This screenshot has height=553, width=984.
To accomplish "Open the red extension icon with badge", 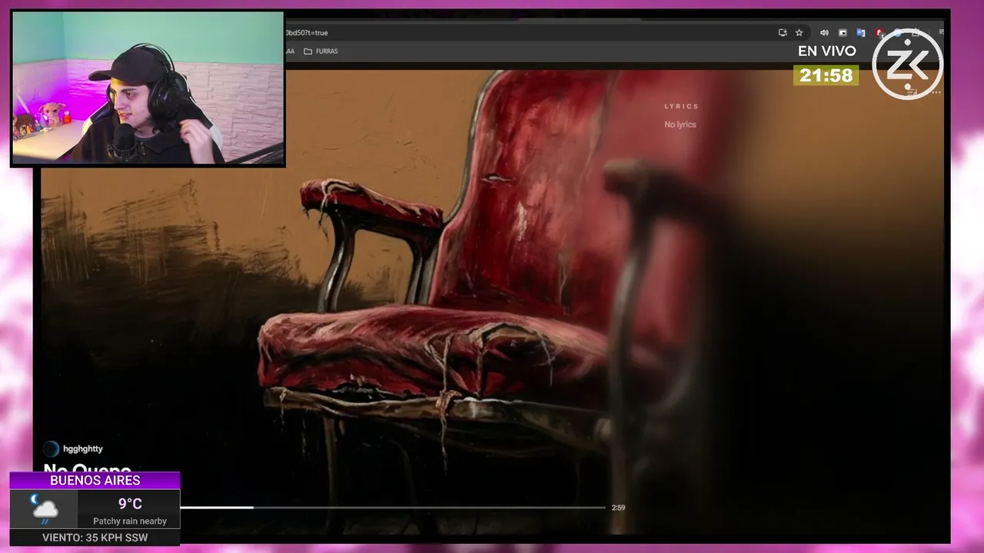I will (x=879, y=33).
